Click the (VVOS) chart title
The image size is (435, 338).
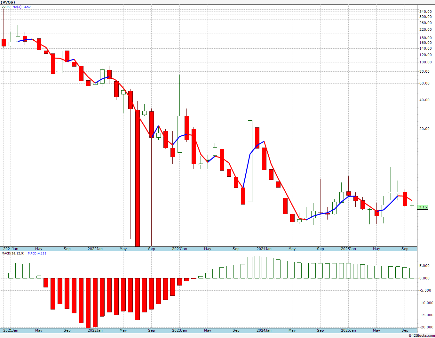click(8, 2)
